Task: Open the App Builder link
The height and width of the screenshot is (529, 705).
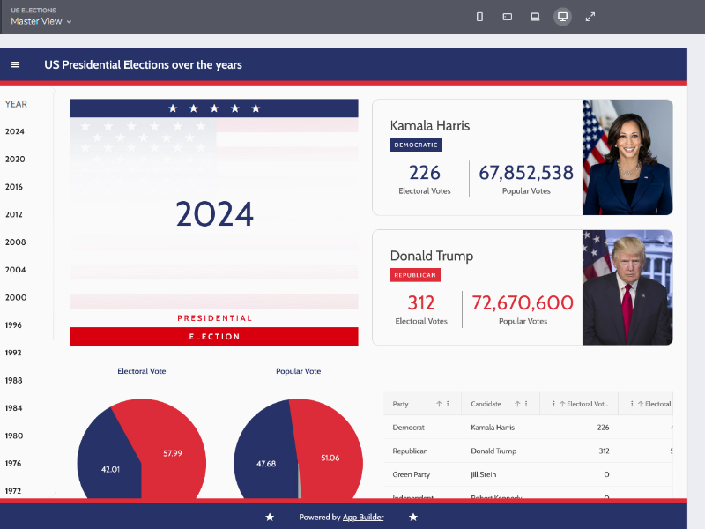Action: click(x=363, y=518)
